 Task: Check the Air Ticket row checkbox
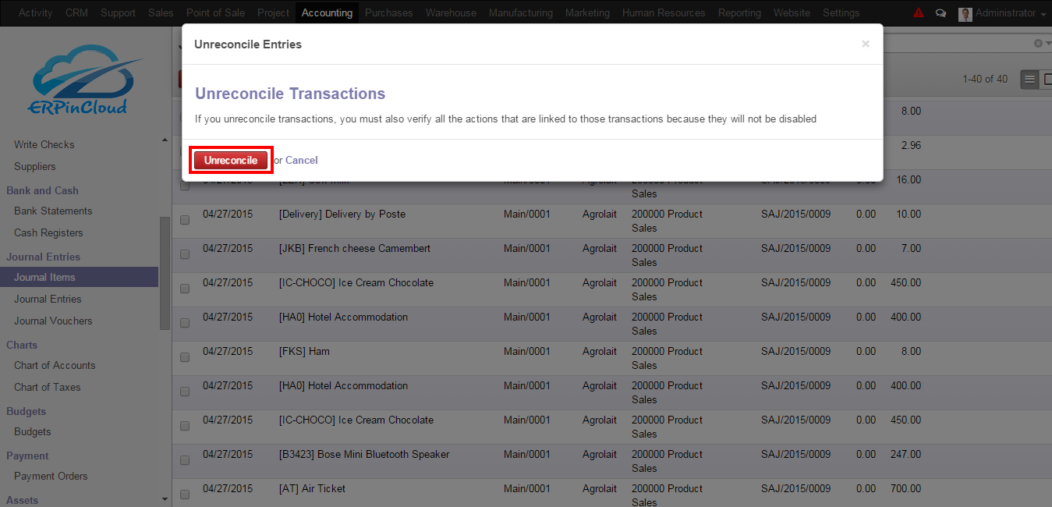click(185, 495)
